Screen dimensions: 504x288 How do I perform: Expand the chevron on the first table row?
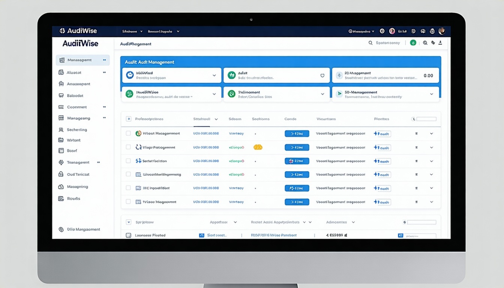(x=431, y=133)
